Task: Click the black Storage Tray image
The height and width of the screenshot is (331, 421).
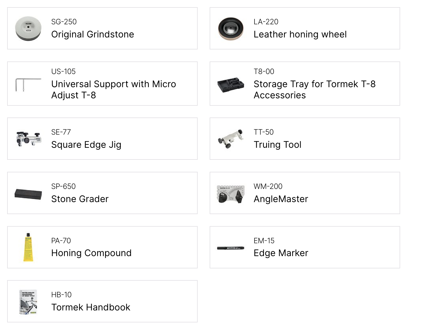Action: tap(231, 85)
